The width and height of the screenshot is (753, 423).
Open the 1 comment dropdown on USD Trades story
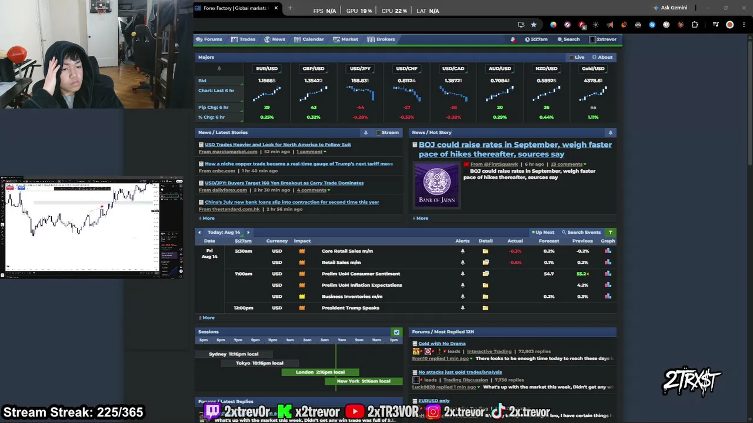(311, 152)
